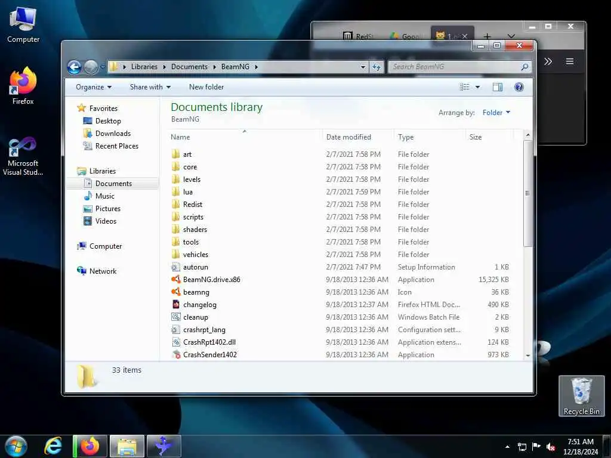Click the file list scroll down arrow
This screenshot has width=611, height=458.
coord(527,355)
